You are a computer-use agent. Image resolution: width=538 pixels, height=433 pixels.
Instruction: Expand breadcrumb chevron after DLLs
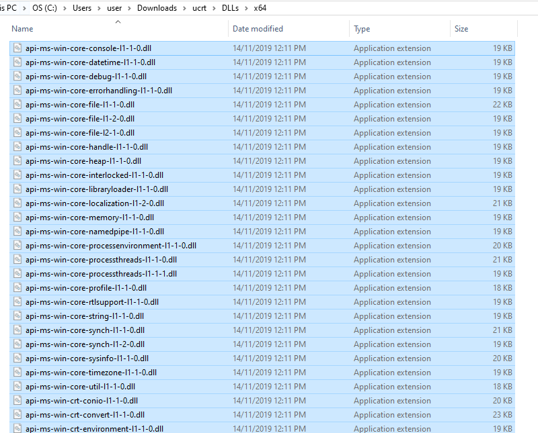[246, 8]
